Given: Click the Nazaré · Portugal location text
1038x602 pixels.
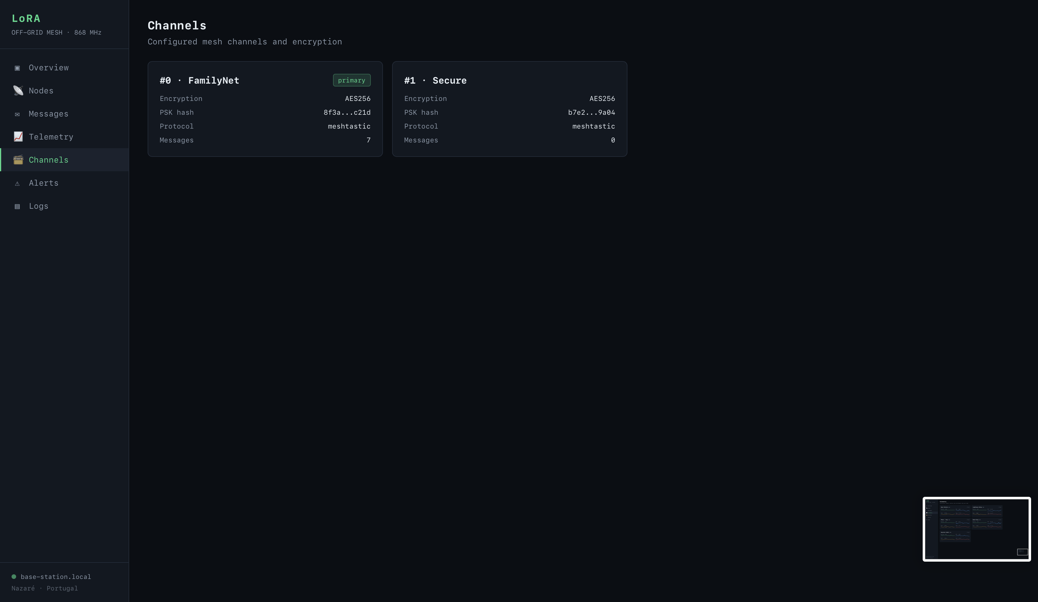Looking at the screenshot, I should (44, 588).
